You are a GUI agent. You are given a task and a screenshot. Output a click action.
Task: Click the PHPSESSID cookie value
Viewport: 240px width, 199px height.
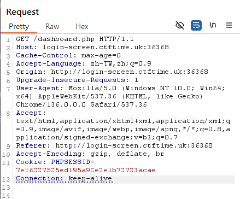pyautogui.click(x=86, y=170)
